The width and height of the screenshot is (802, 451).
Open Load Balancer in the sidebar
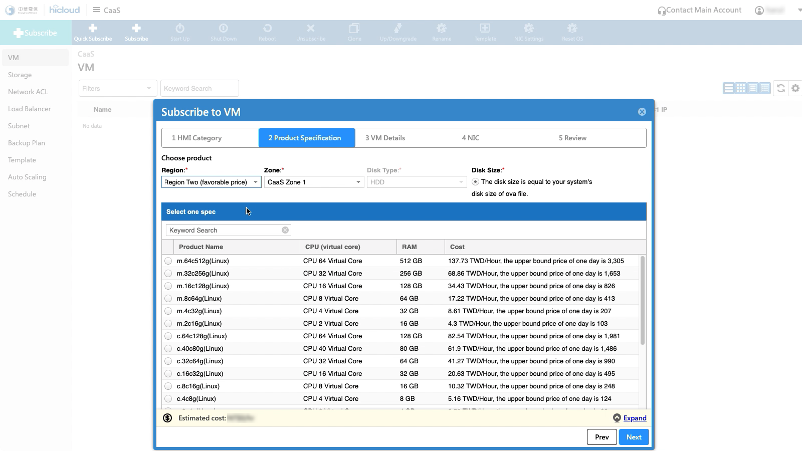pos(29,109)
